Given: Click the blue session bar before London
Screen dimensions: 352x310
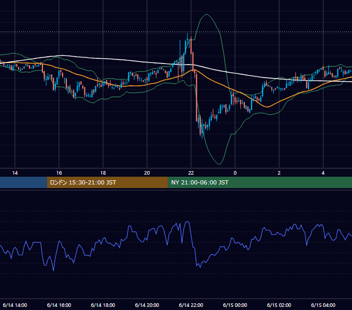Looking at the screenshot, I should point(23,182).
